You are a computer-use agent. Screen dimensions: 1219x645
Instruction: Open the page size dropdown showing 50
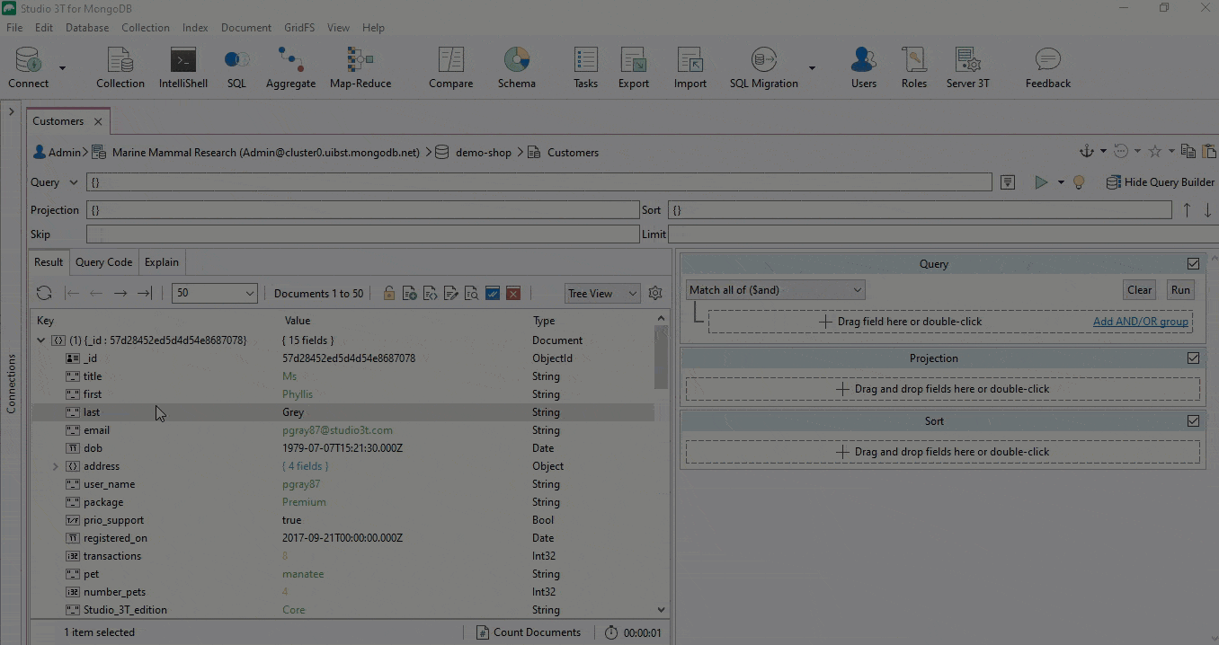tap(215, 293)
